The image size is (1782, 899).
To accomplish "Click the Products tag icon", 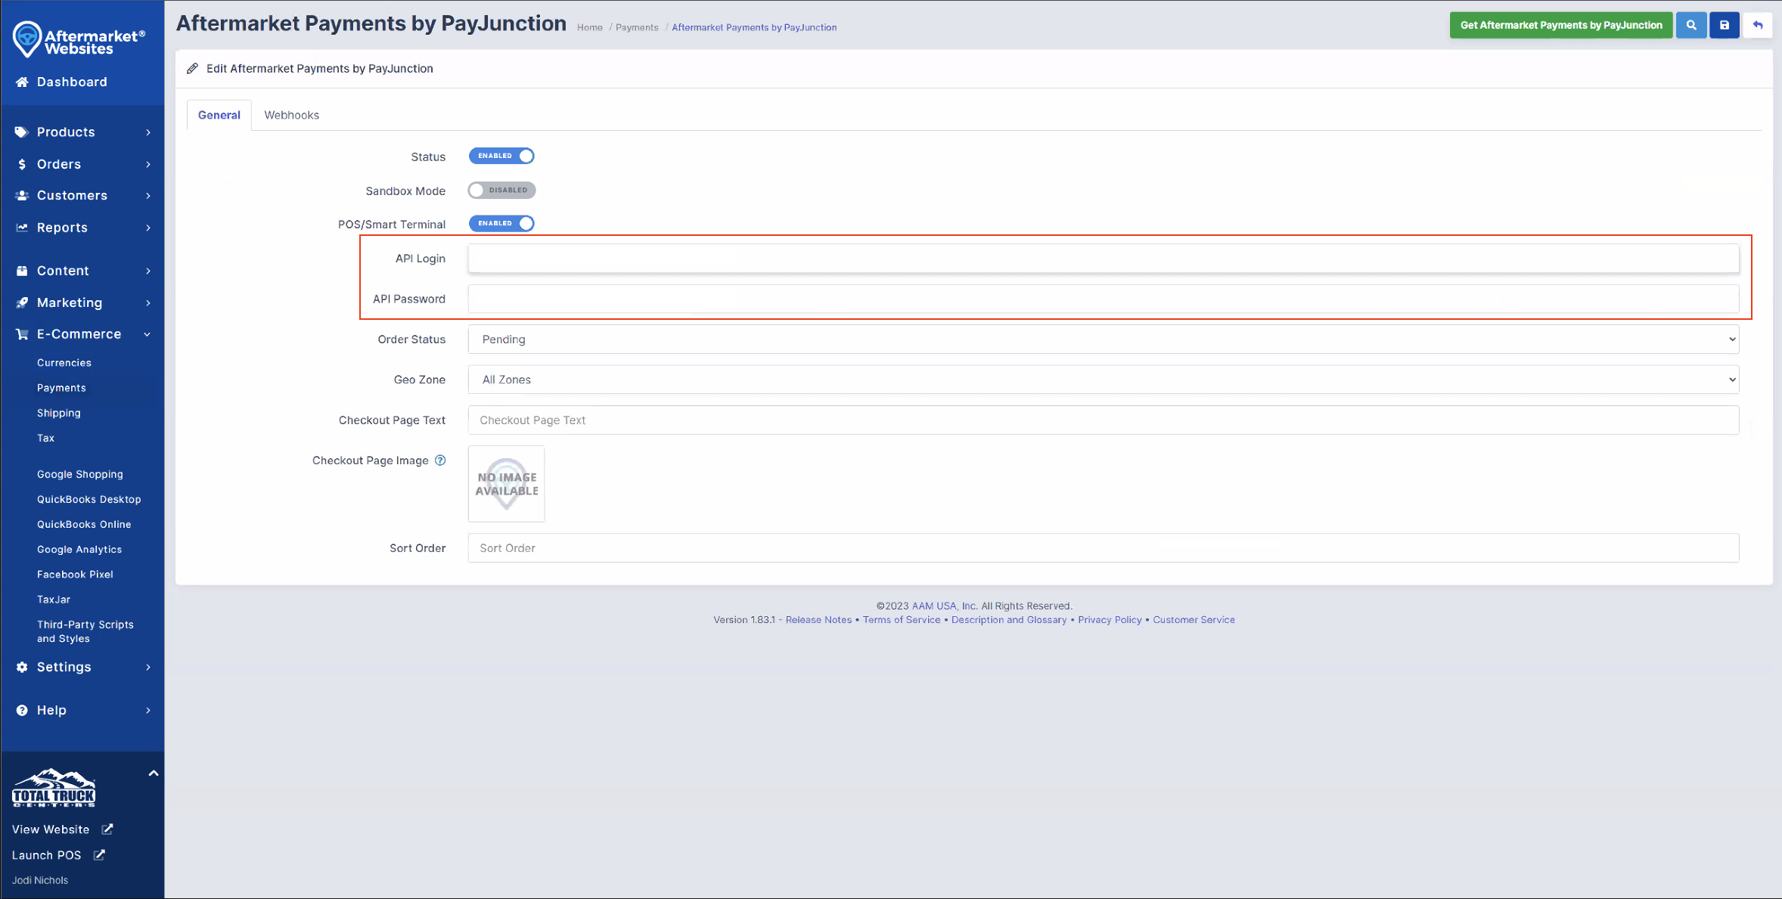I will 21,132.
